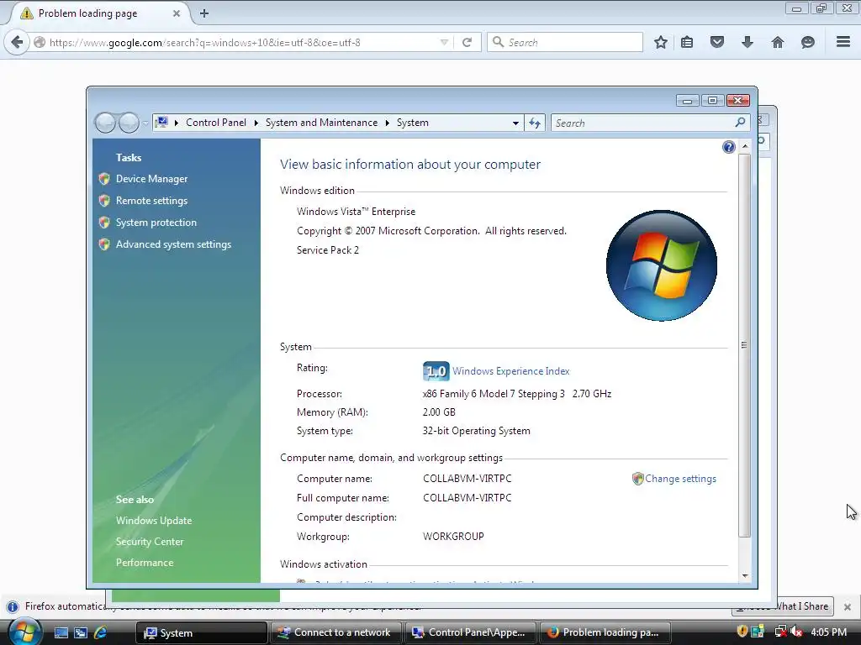Open Device Manager task link
Screen dimensions: 861x645
pyautogui.click(x=151, y=179)
